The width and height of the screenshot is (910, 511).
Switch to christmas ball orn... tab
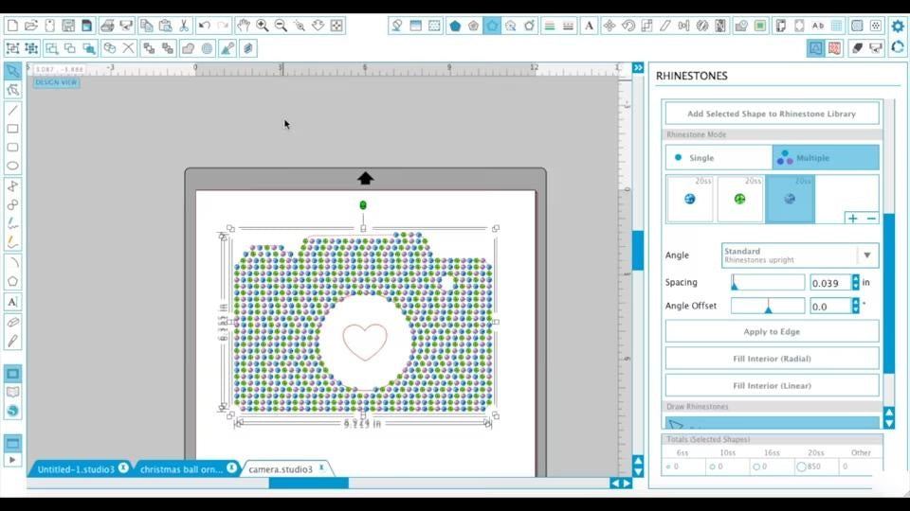(x=181, y=469)
